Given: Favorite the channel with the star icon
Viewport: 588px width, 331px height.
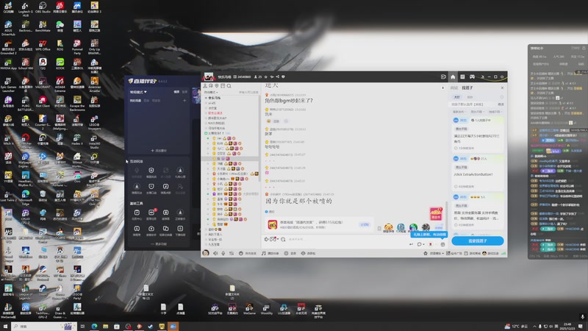Looking at the screenshot, I should click(x=265, y=77).
